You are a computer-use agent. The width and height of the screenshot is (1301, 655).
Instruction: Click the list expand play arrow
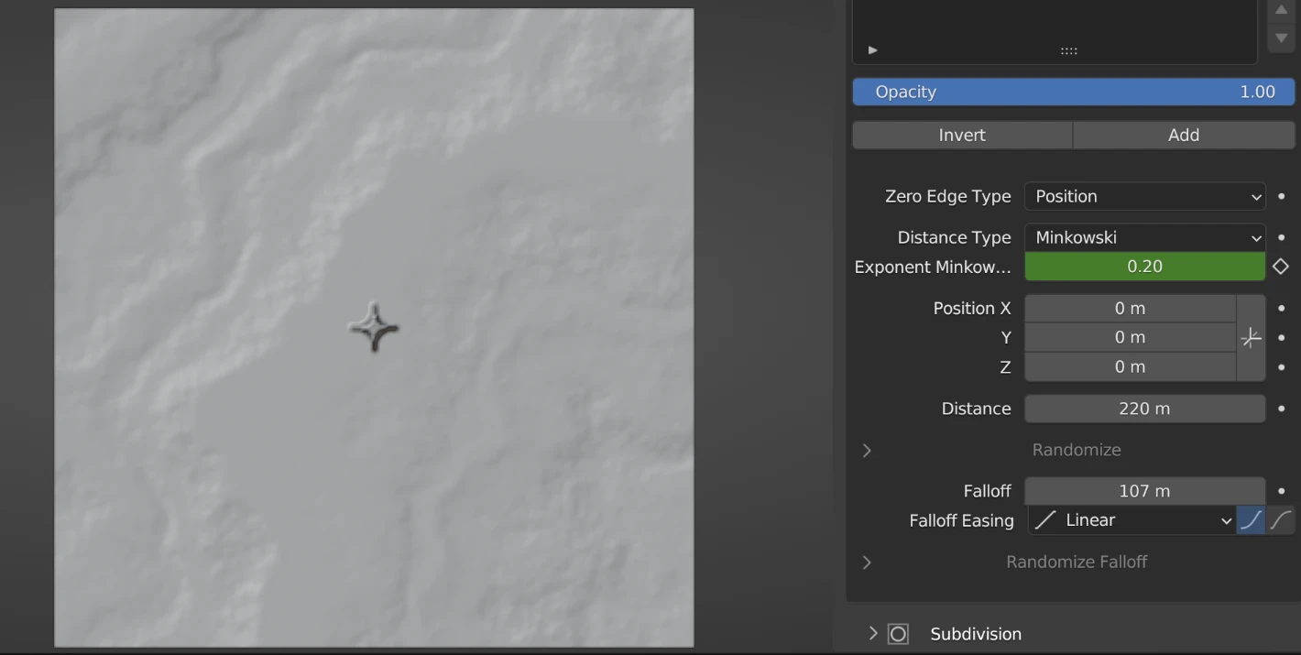pos(872,50)
